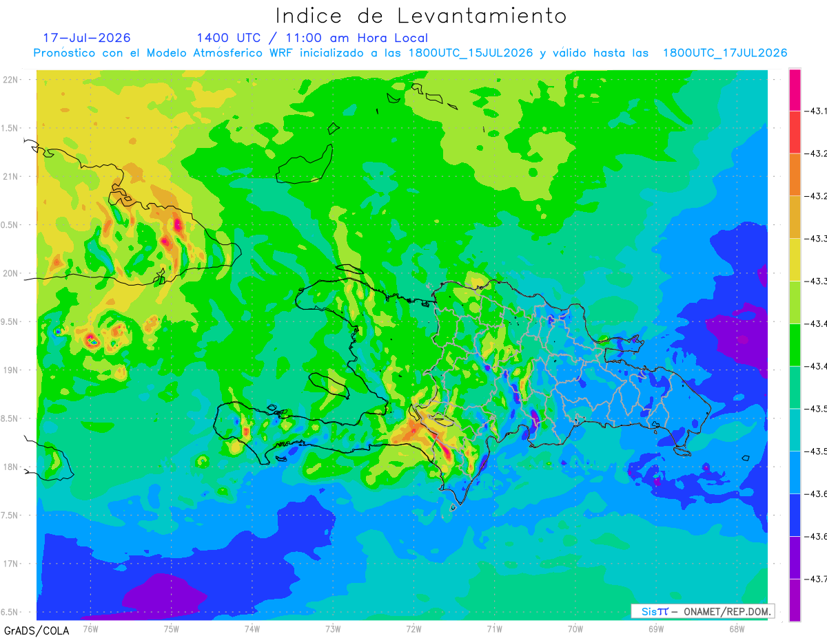Click the blue 'SisTT' logo text
Screen dimensions: 827x638
(654, 611)
